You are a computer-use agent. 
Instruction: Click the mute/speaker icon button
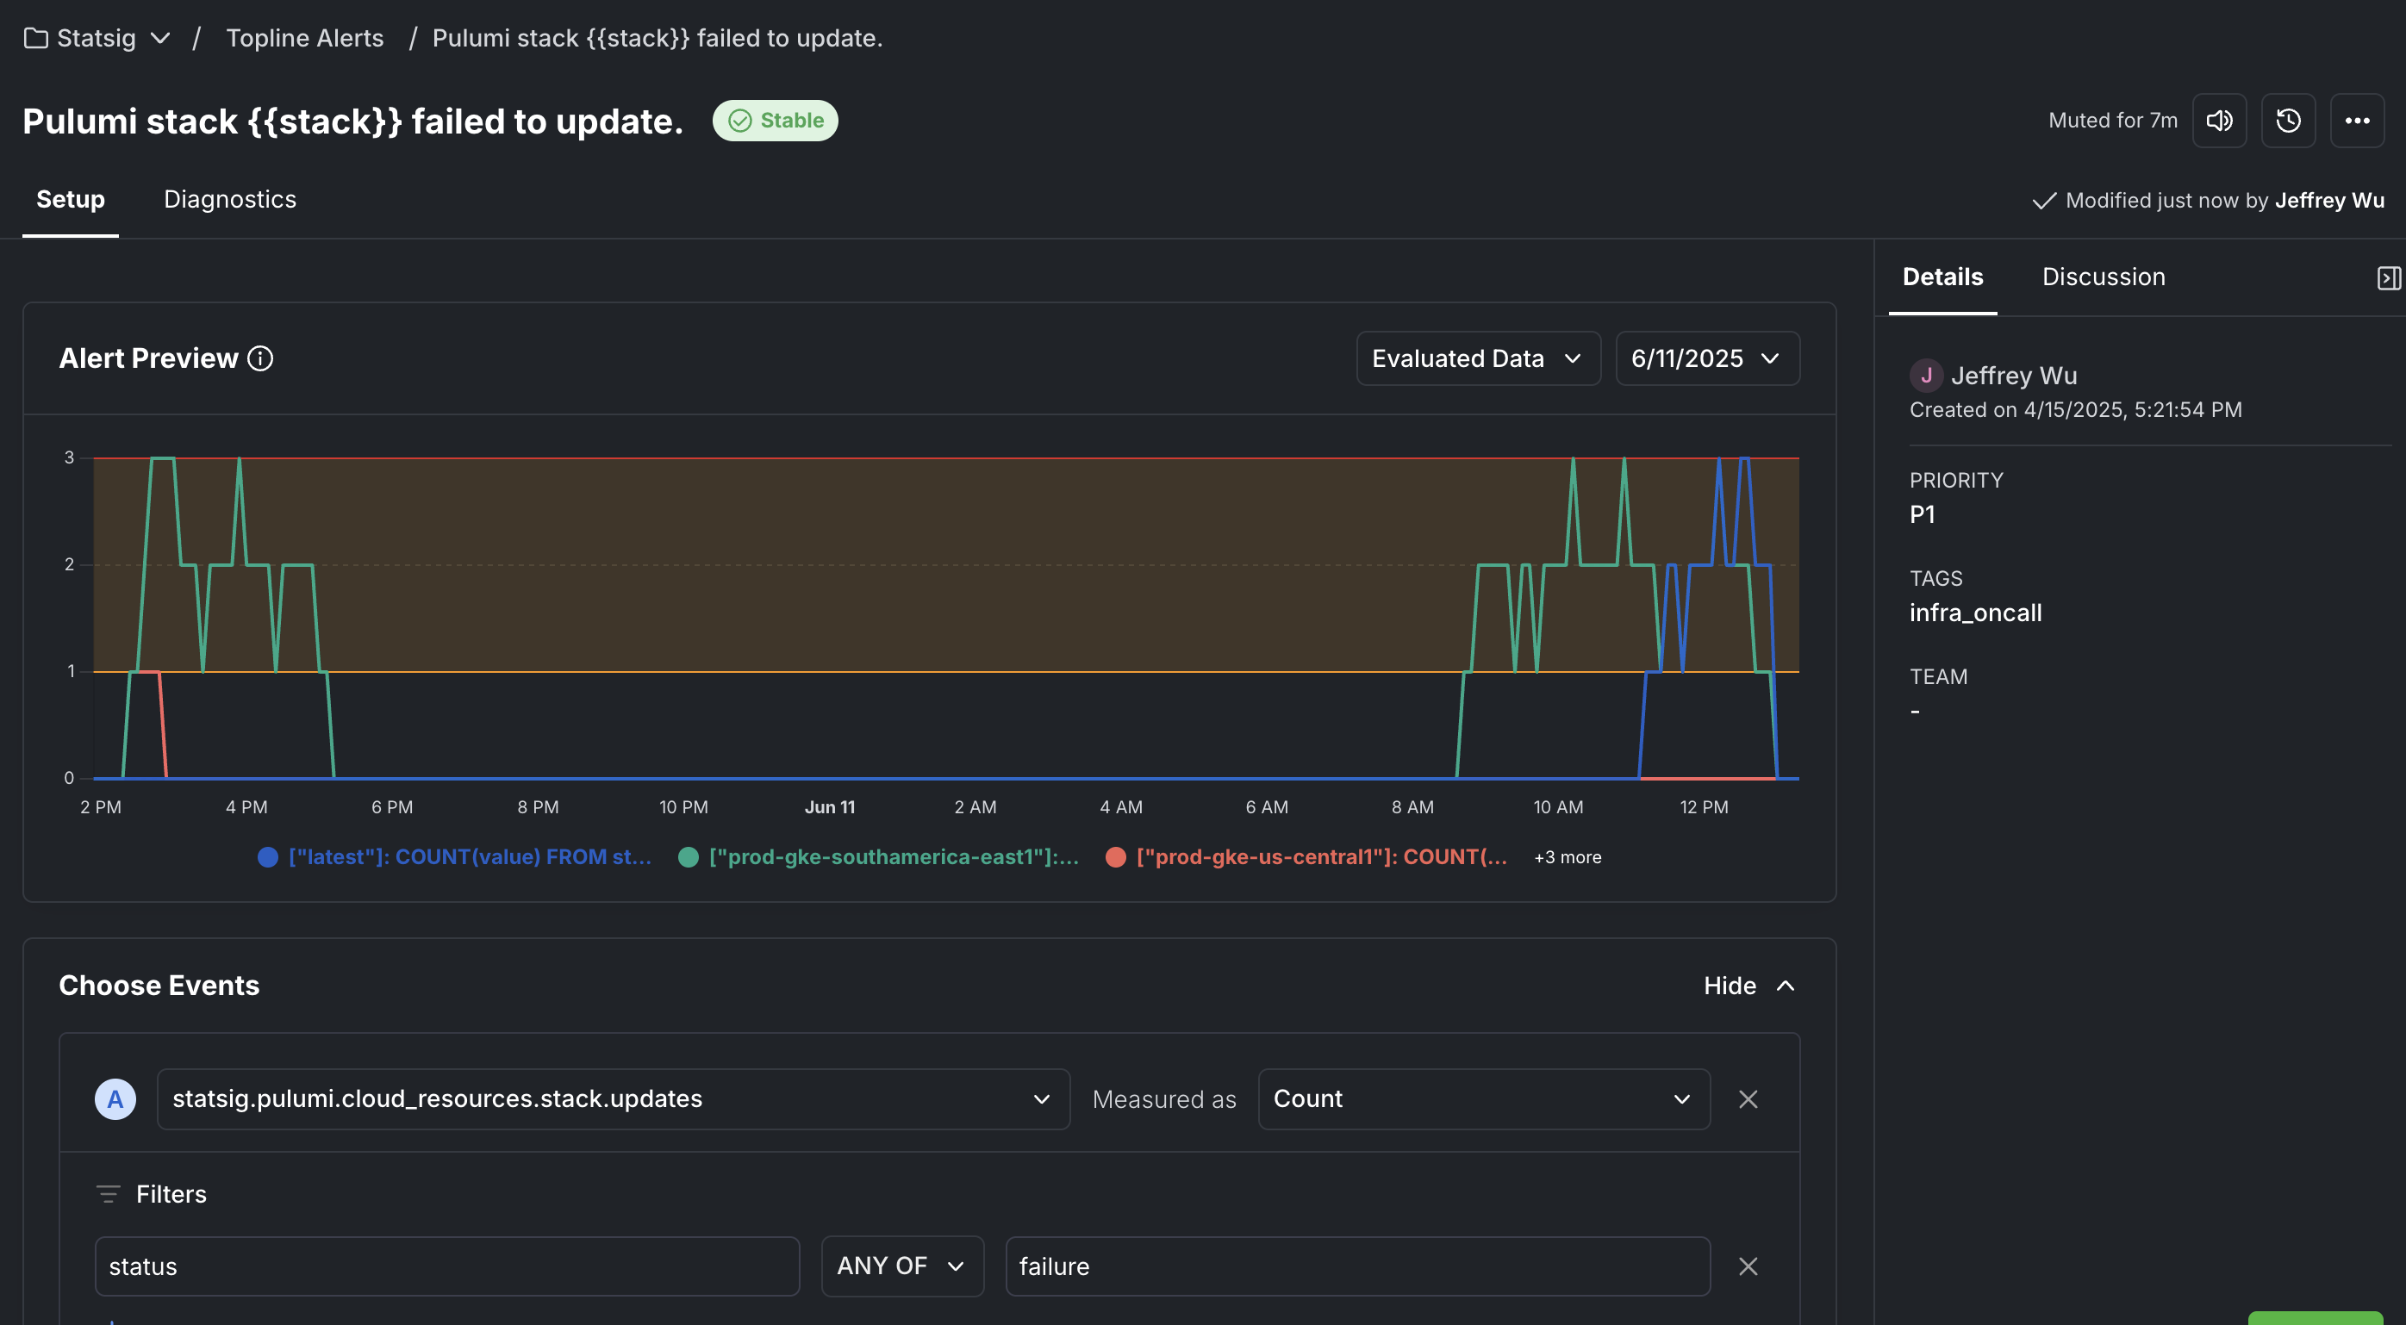(x=2219, y=121)
